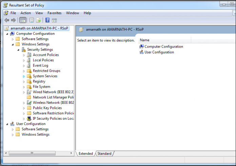Click the Event Log icon
The height and width of the screenshot is (166, 236).
coord(29,65)
